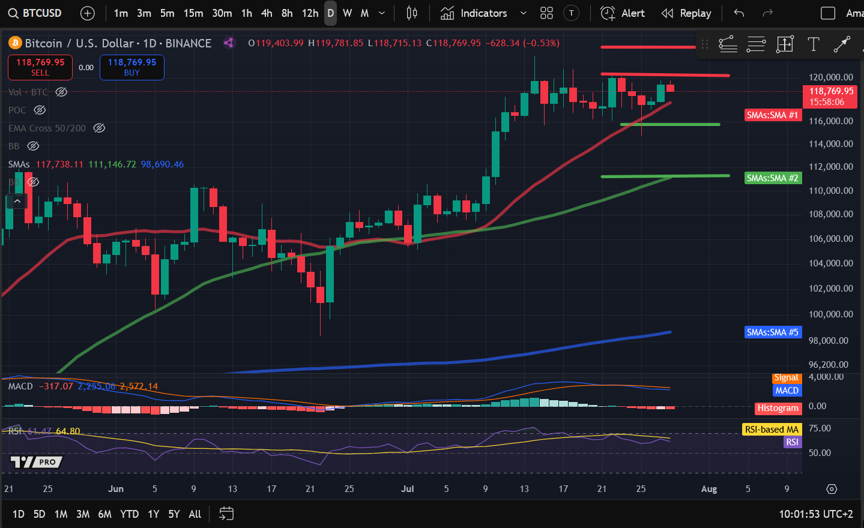The height and width of the screenshot is (528, 864).
Task: Select the Text drawing tool
Action: coord(814,44)
